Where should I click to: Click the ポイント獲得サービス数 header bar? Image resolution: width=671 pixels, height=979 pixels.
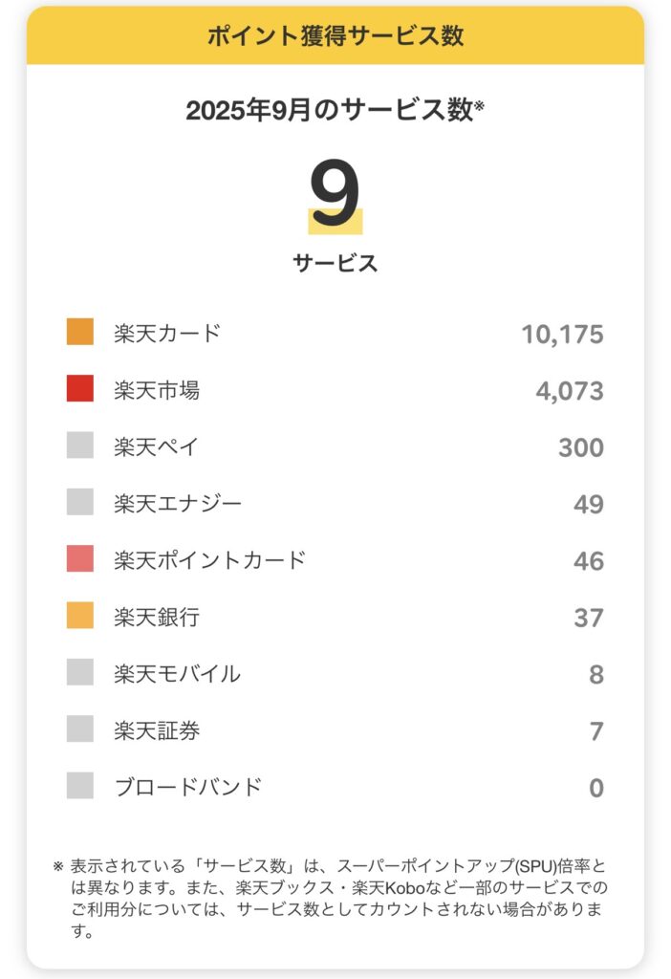335,36
